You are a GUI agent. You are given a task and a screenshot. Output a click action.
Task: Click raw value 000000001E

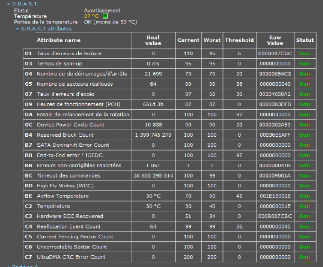click(275, 206)
